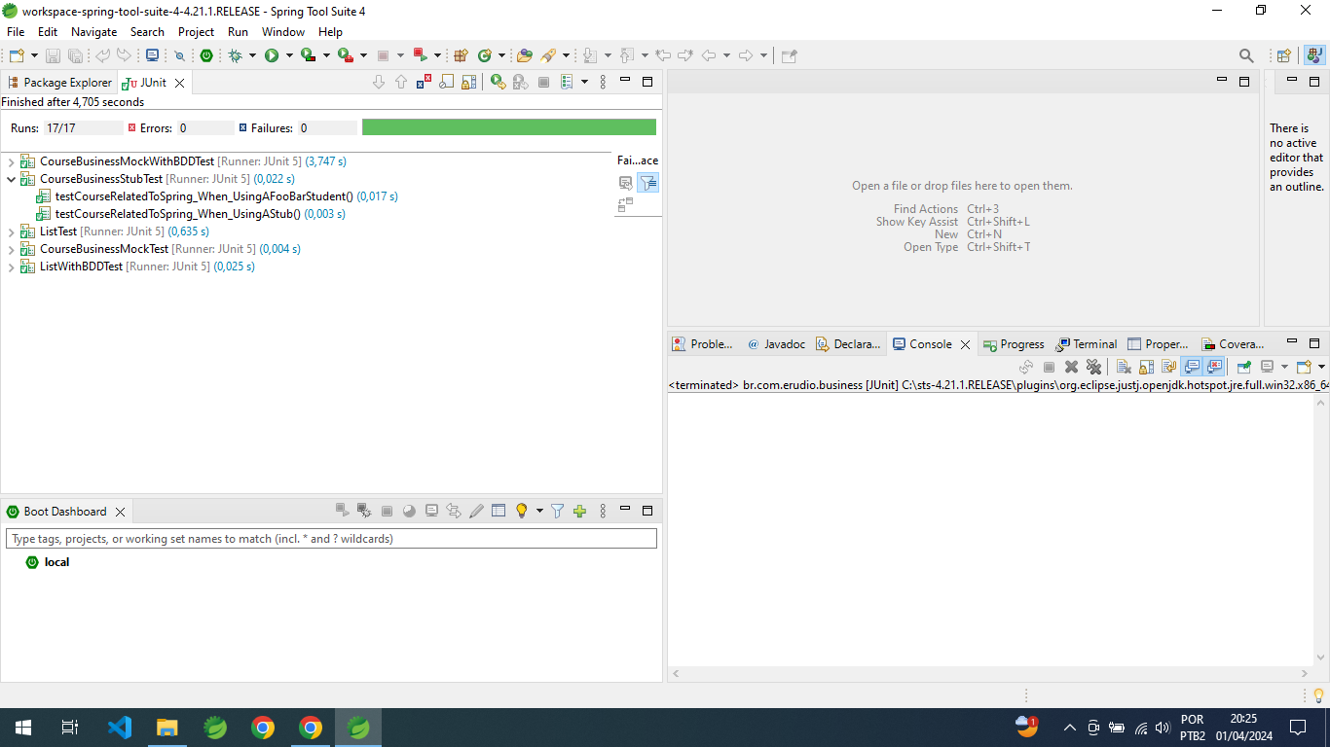The image size is (1330, 747).
Task: Click Clear Console icon
Action: [x=1123, y=367]
